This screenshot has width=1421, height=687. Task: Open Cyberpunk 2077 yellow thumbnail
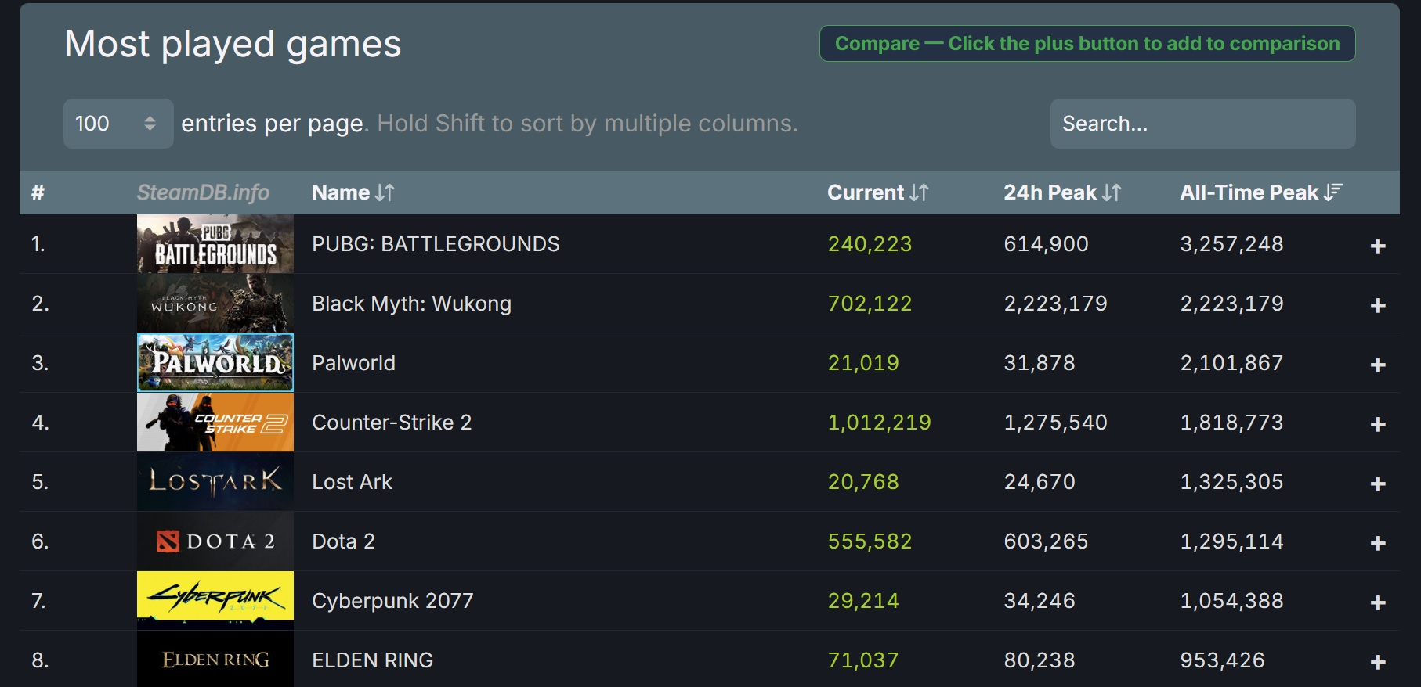[215, 600]
